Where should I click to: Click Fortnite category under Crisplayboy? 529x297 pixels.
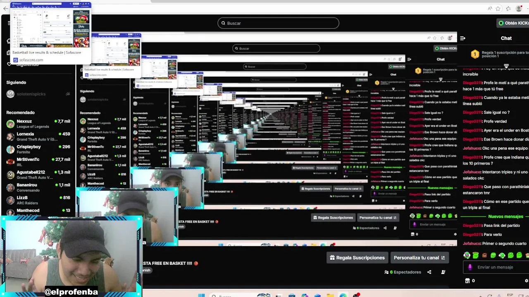click(x=24, y=152)
